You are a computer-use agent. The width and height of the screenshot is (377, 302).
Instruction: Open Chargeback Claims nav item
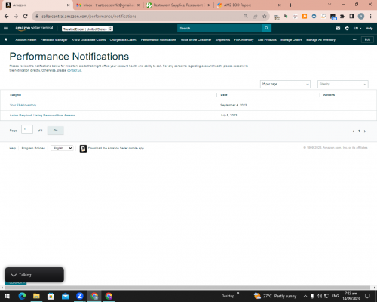coord(123,40)
